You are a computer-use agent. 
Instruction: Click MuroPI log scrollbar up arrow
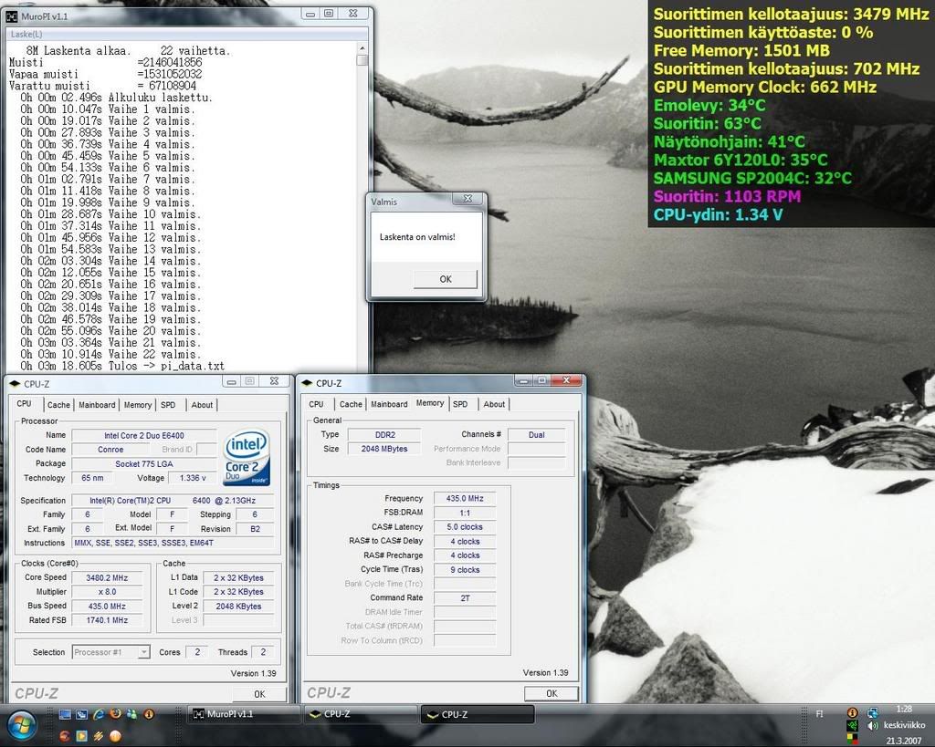pyautogui.click(x=362, y=47)
